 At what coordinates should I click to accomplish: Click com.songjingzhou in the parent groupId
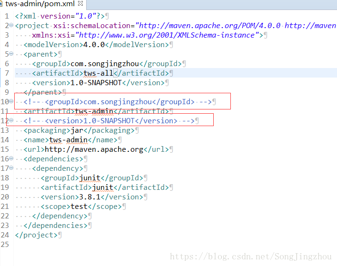(x=105, y=64)
